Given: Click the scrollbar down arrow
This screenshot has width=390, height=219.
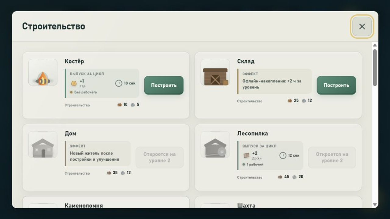Looking at the screenshot, I should (375, 205).
